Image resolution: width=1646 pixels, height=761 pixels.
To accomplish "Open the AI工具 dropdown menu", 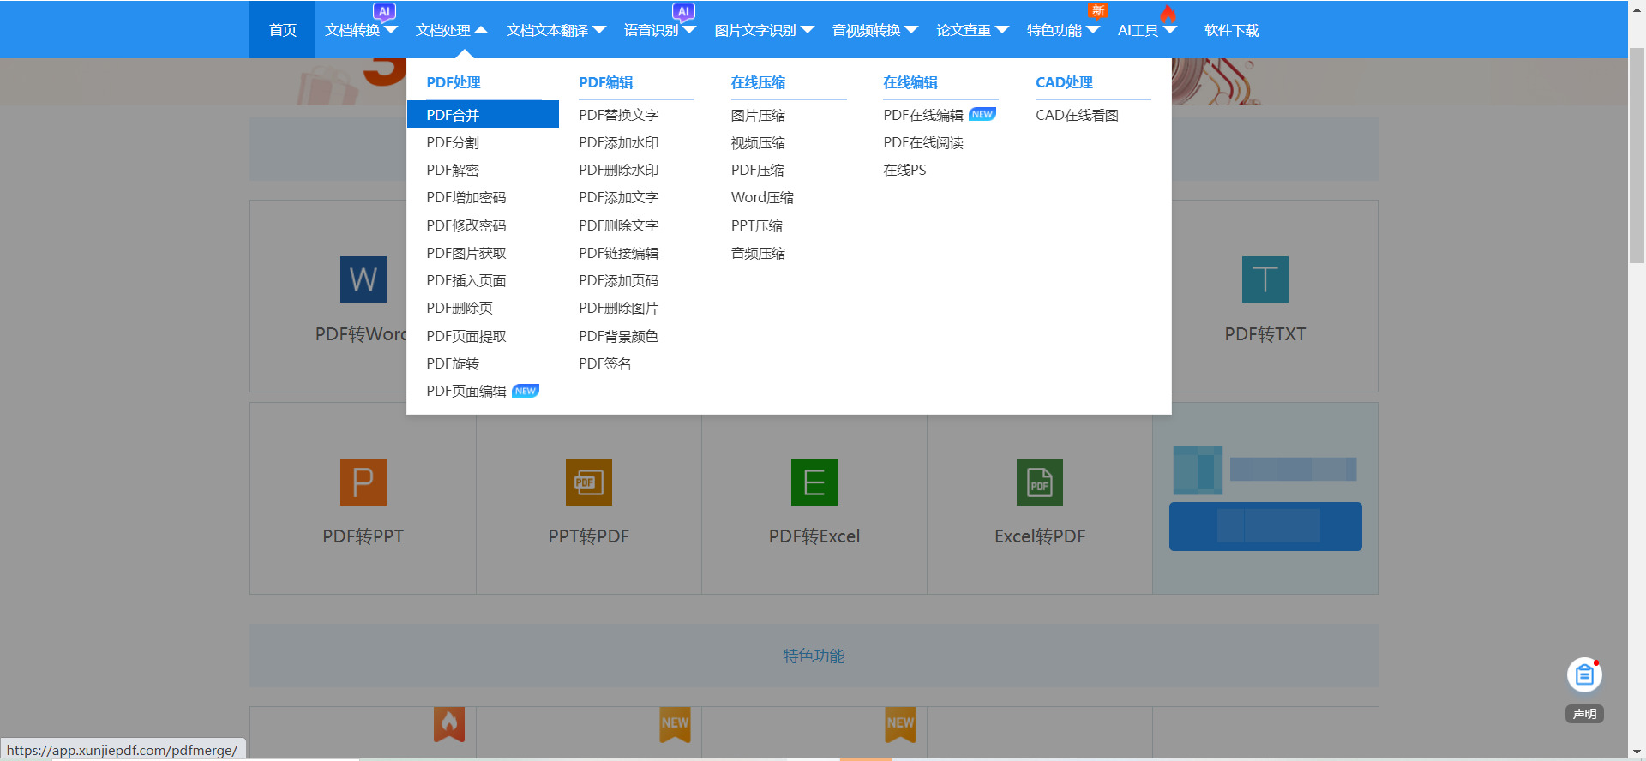I will tap(1146, 30).
